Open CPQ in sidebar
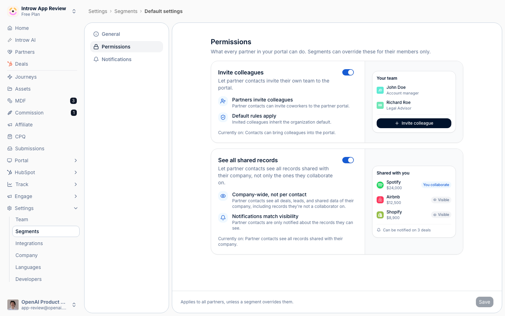Viewport: 505px width, 316px height. click(42, 137)
